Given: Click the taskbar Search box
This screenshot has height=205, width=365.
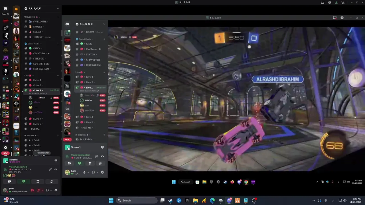Looking at the screenshot, I should 137,200.
